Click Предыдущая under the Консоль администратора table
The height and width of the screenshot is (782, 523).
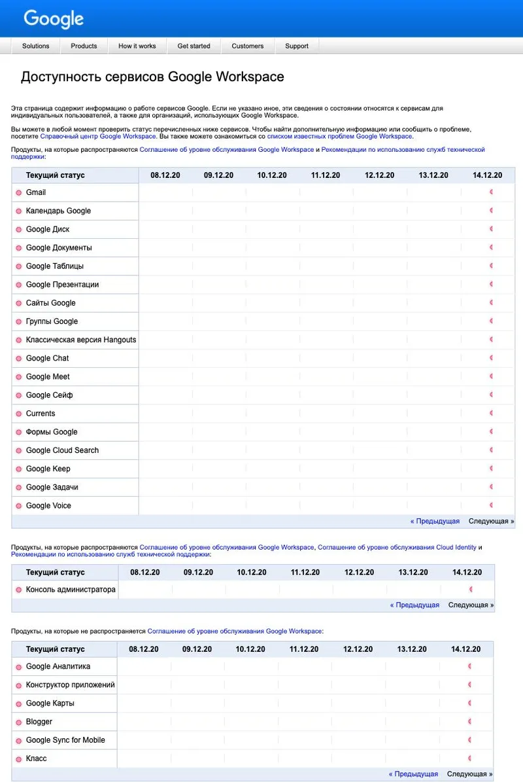(x=414, y=605)
